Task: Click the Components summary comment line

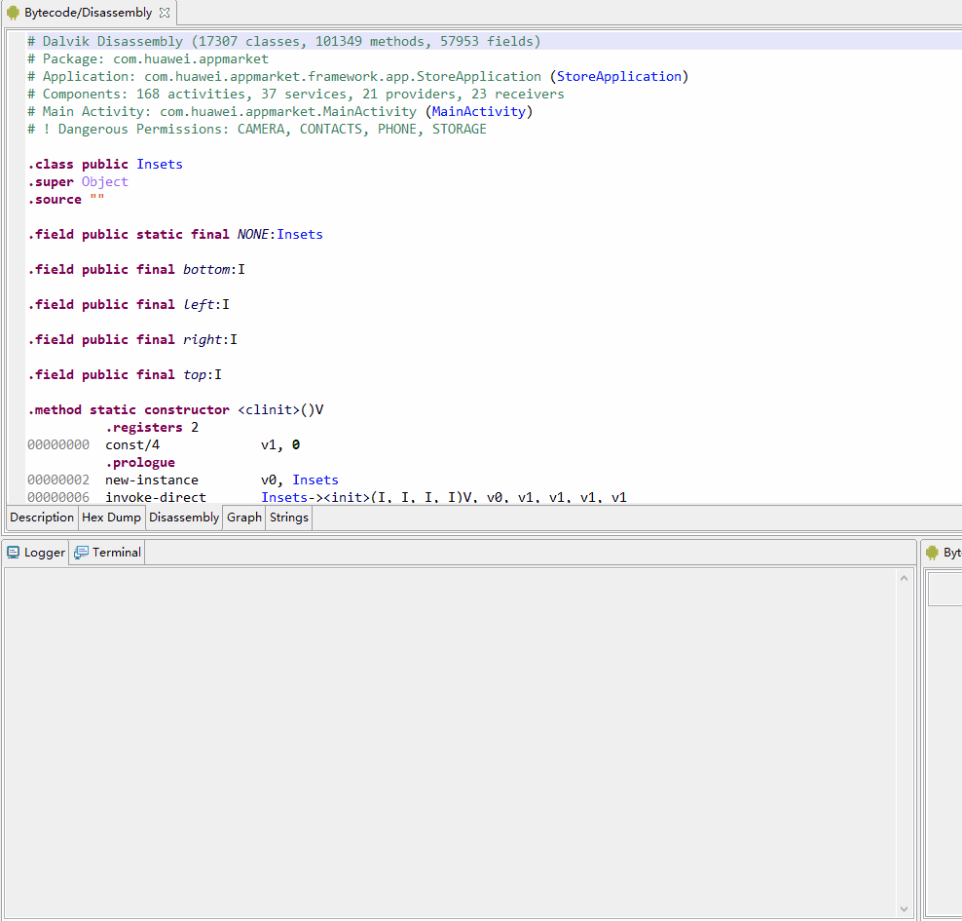Action: [x=296, y=94]
